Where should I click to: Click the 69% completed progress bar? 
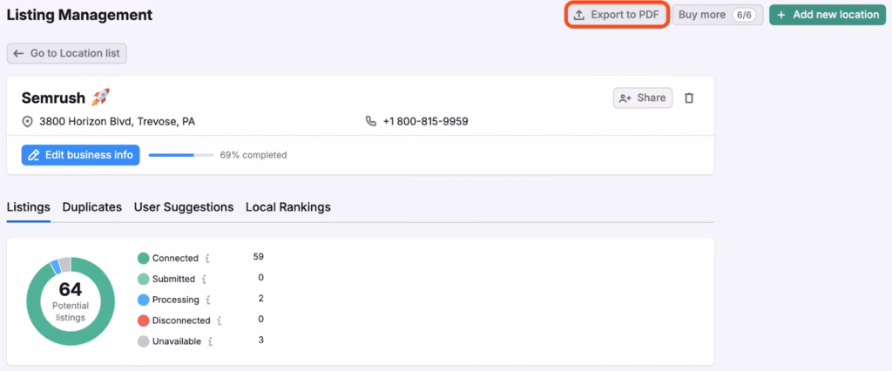(181, 156)
